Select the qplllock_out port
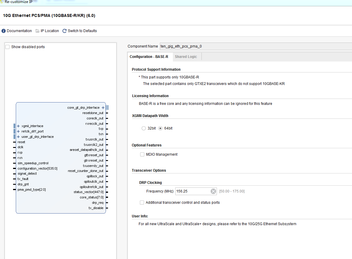The image size is (352, 259). [95, 176]
